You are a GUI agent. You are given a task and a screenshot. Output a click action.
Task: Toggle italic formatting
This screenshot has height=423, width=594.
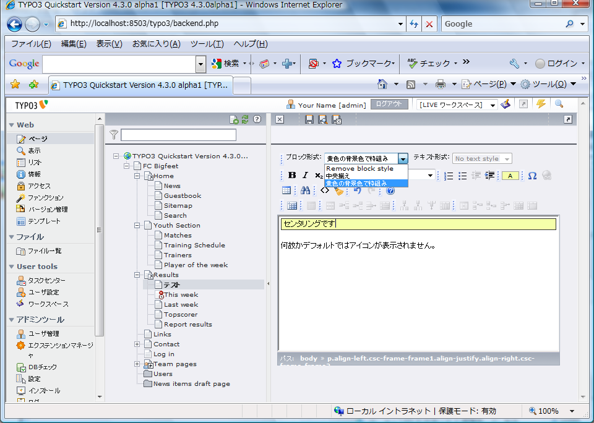tap(305, 176)
